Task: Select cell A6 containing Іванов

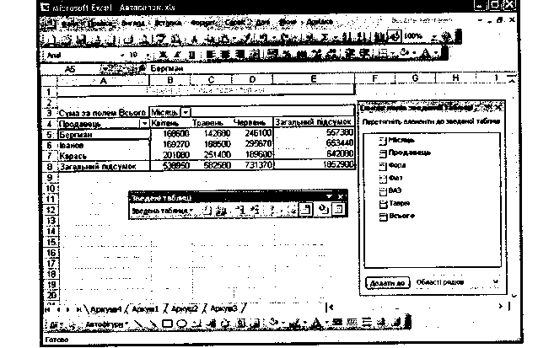Action: 103,145
